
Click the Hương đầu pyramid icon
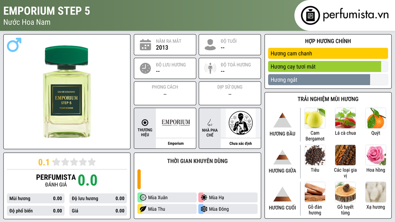tap(282, 120)
